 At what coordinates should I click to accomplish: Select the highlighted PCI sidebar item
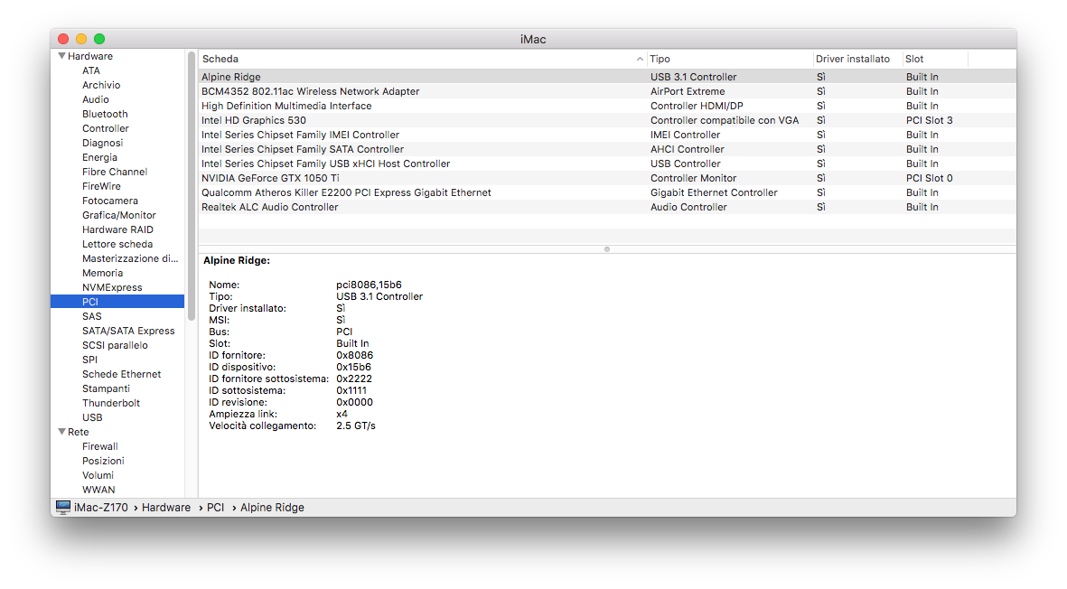tap(117, 302)
